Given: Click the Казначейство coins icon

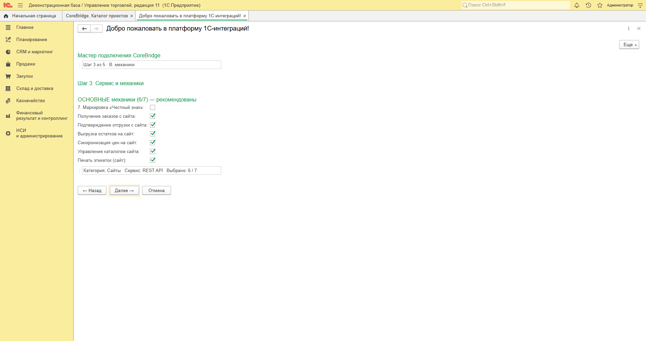Looking at the screenshot, I should click(8, 101).
